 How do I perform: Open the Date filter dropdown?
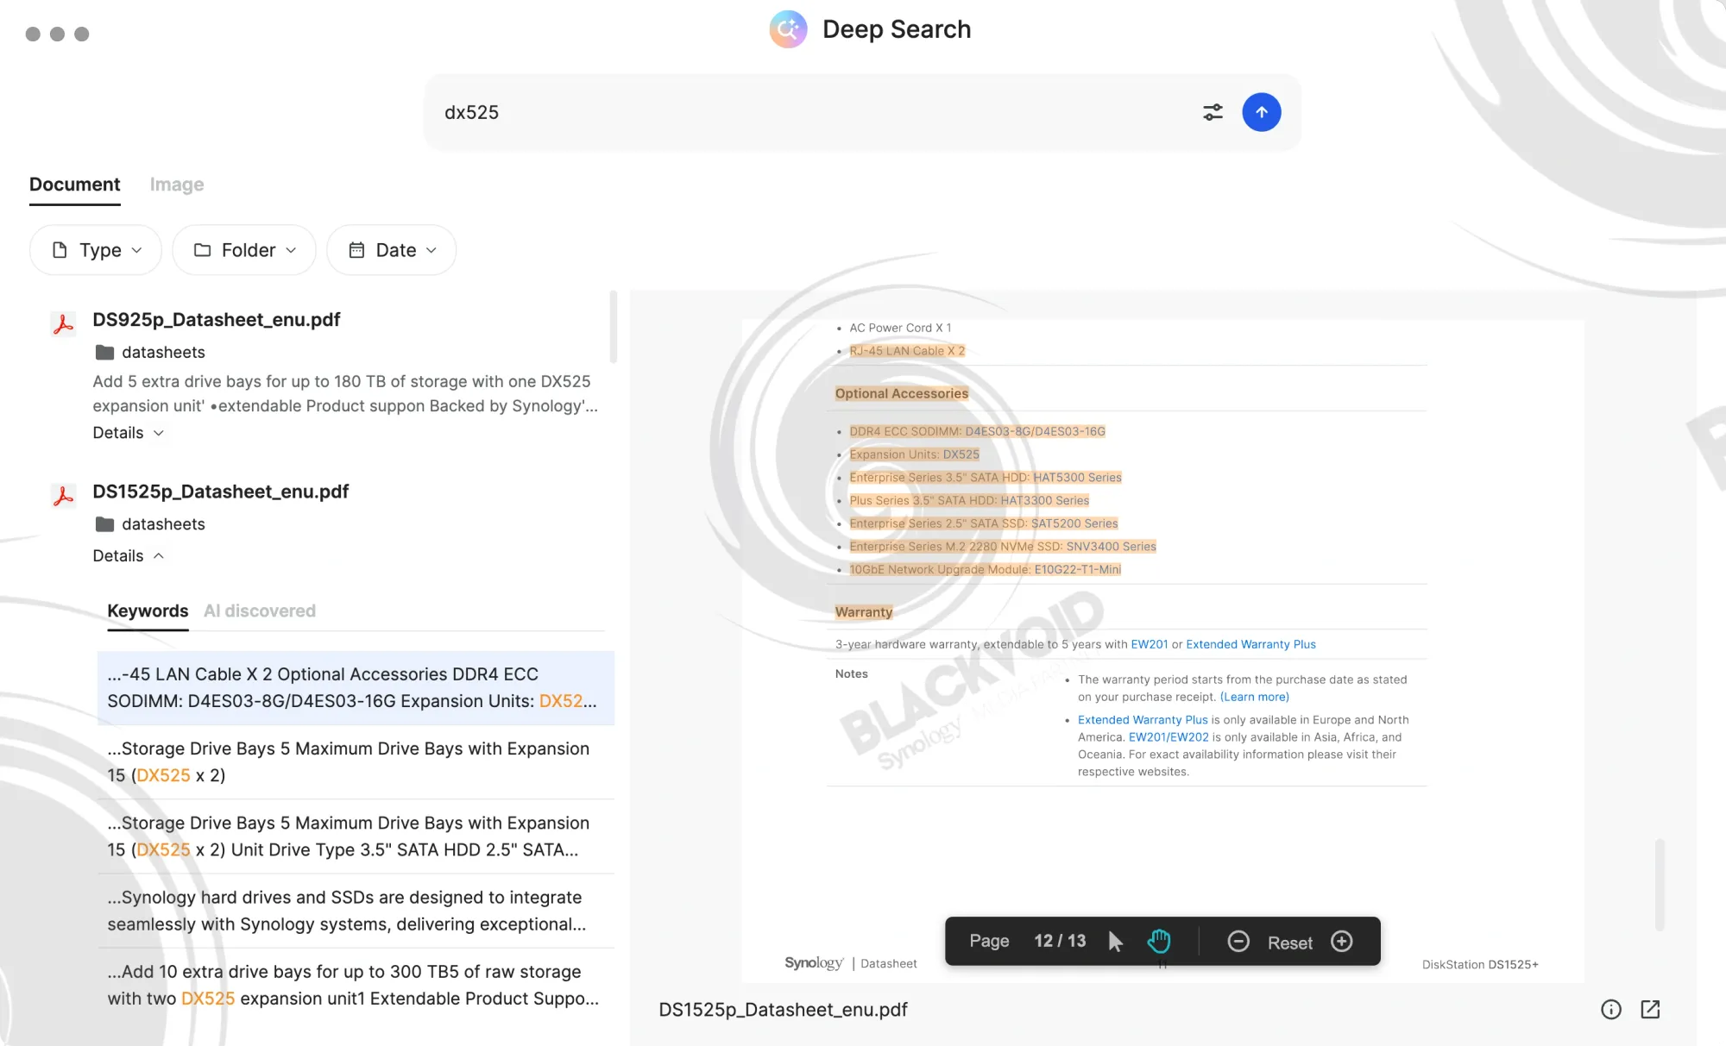click(x=392, y=250)
